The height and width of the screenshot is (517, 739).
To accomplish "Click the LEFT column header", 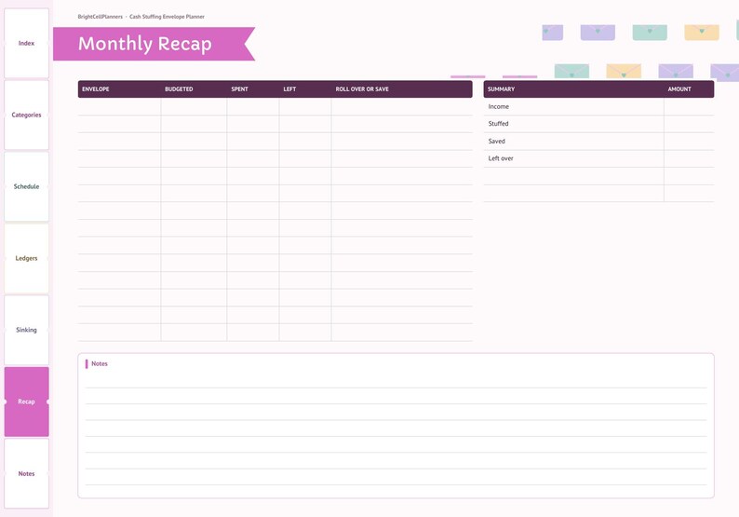I will click(289, 89).
